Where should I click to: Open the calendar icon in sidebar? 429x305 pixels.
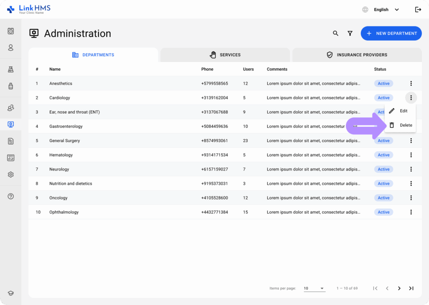pyautogui.click(x=11, y=31)
